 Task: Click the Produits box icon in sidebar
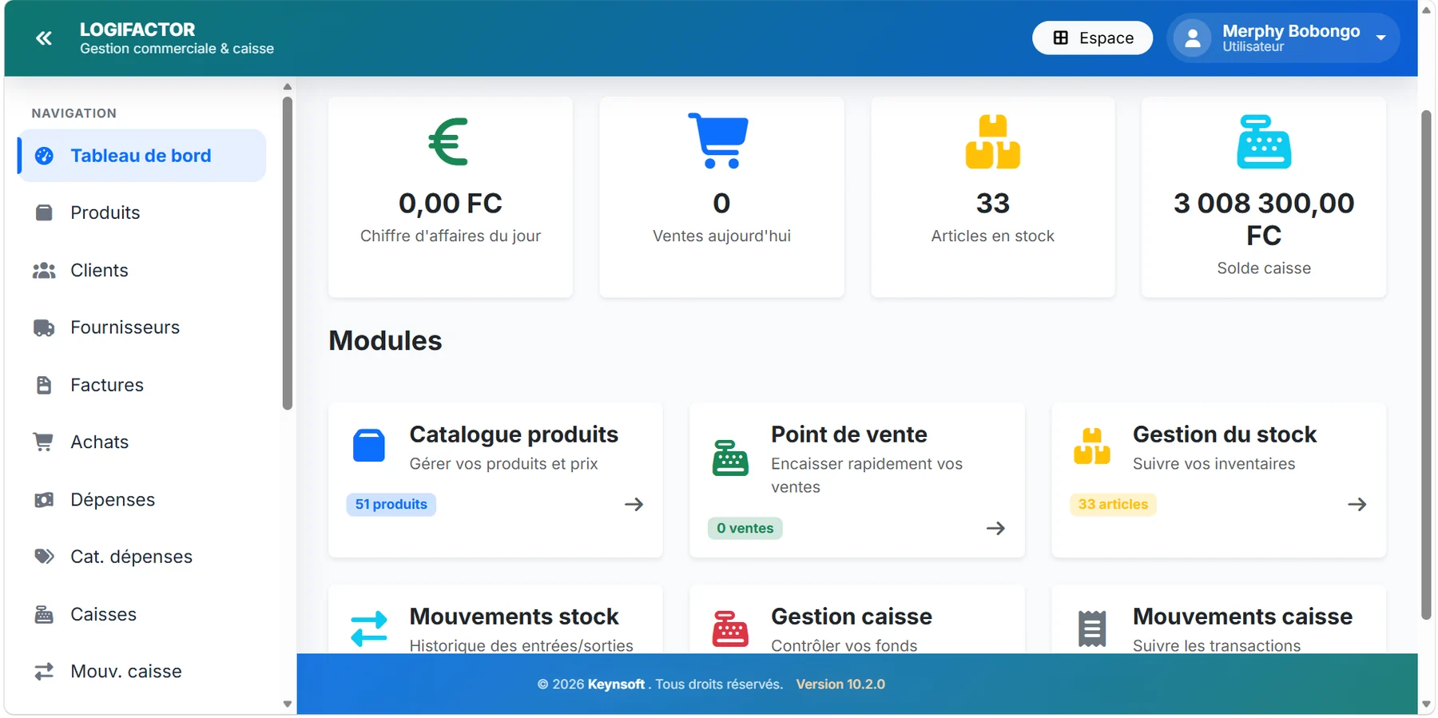point(44,212)
